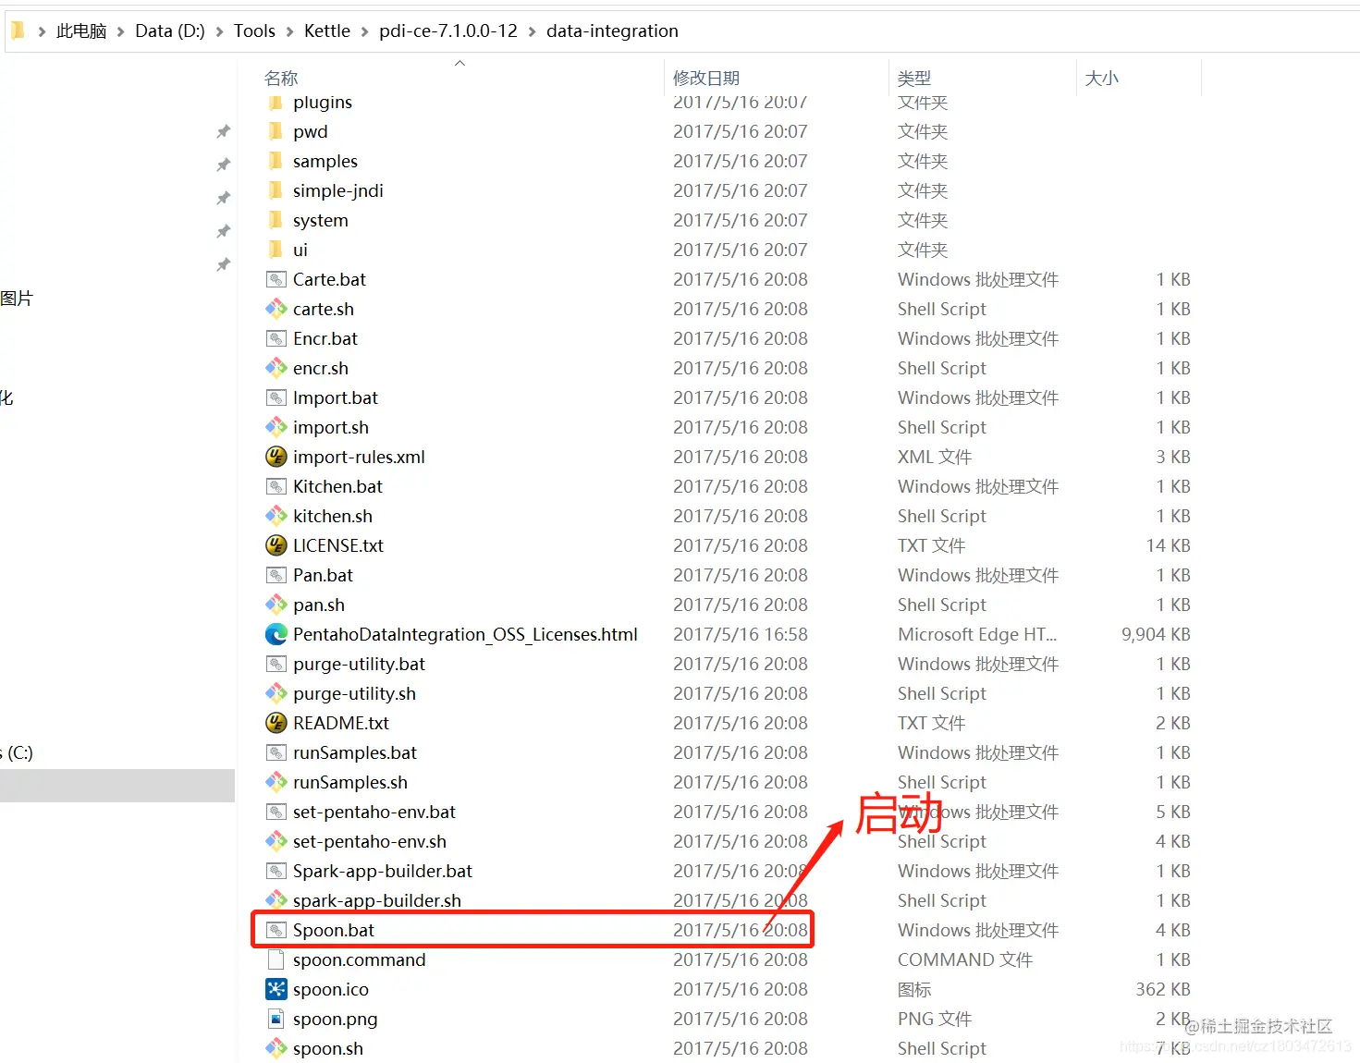Click the encr.sh script icon
This screenshot has width=1360, height=1063.
(x=276, y=368)
